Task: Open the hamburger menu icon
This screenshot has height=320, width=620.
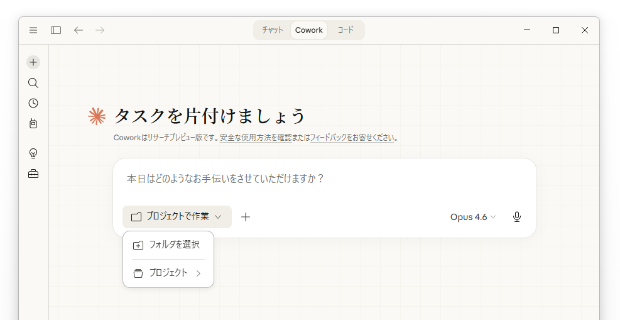Action: tap(33, 30)
